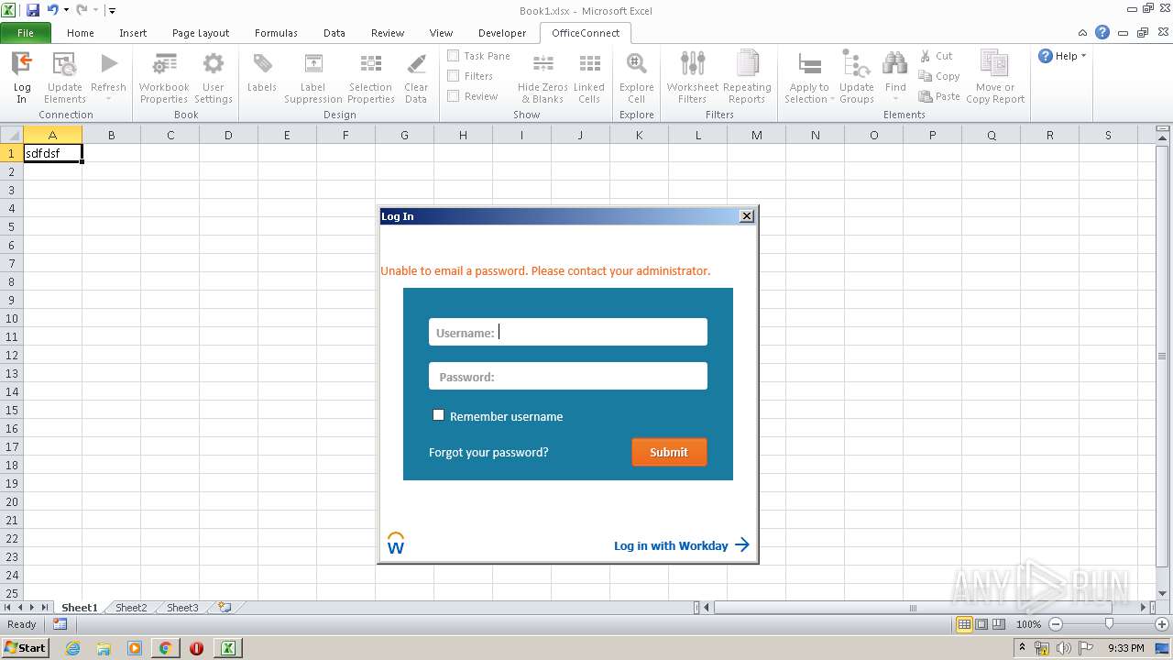This screenshot has height=660, width=1173.
Task: Select cell A1 containing sdfdsf
Action: (53, 153)
